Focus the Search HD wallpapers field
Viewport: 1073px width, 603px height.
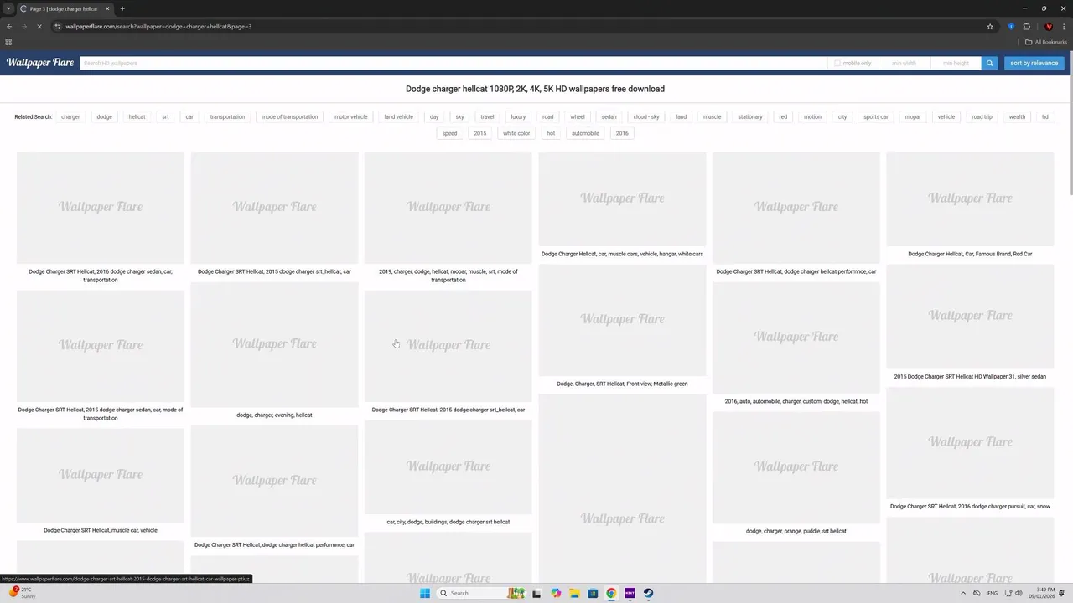pos(453,63)
